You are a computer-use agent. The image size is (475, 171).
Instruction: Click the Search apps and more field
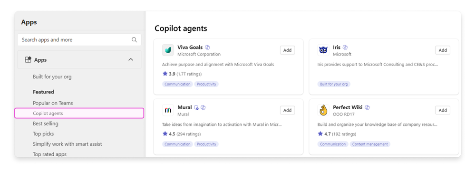[79, 39]
